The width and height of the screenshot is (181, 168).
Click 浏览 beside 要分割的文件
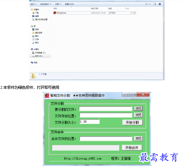pos(138,109)
